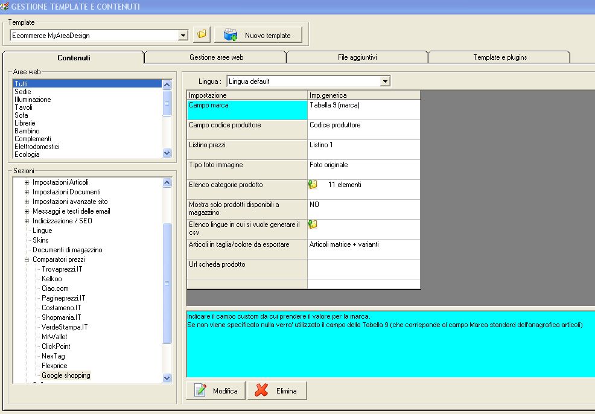
Task: Select Costameno.IT in the tree
Action: (61, 308)
